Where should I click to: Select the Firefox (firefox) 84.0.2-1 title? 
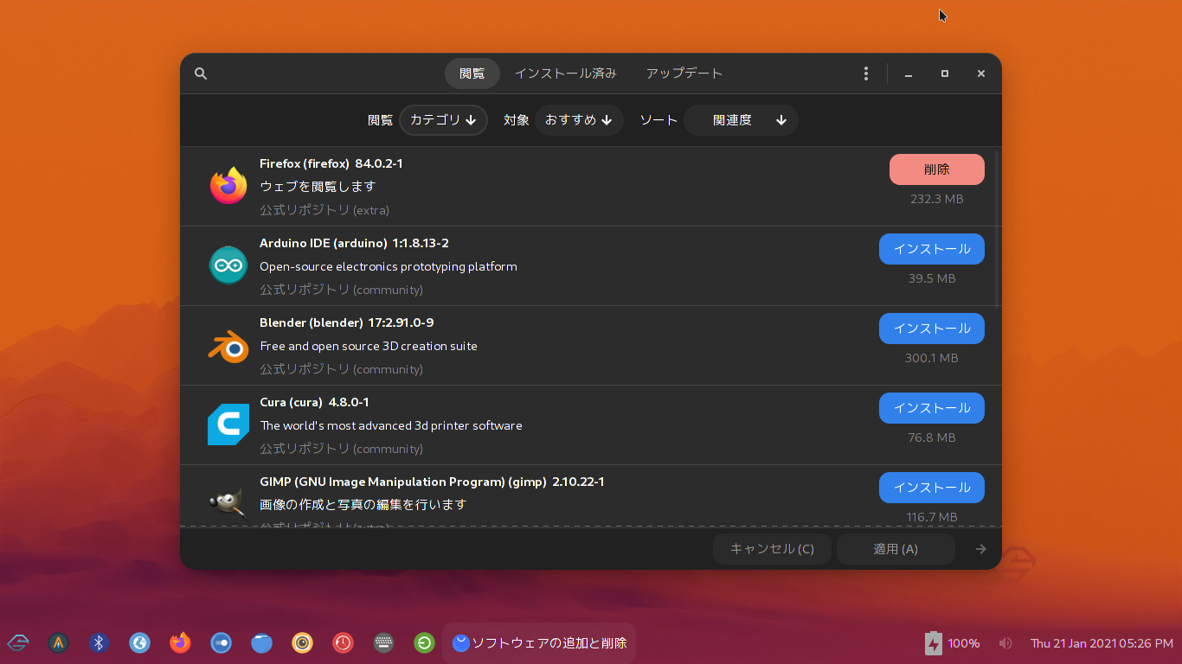[x=331, y=163]
